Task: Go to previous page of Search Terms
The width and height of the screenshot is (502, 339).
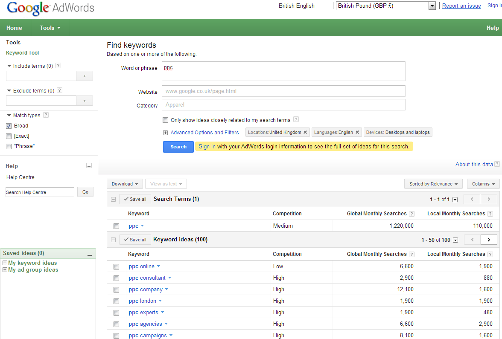Action: 472,199
